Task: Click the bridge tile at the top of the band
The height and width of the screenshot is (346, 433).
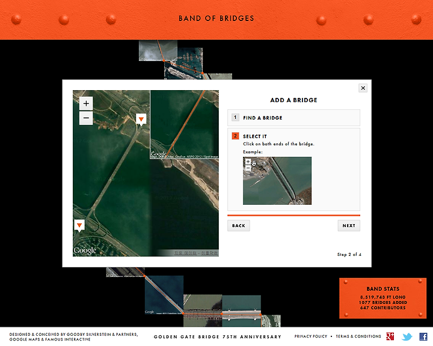Action: pos(158,50)
